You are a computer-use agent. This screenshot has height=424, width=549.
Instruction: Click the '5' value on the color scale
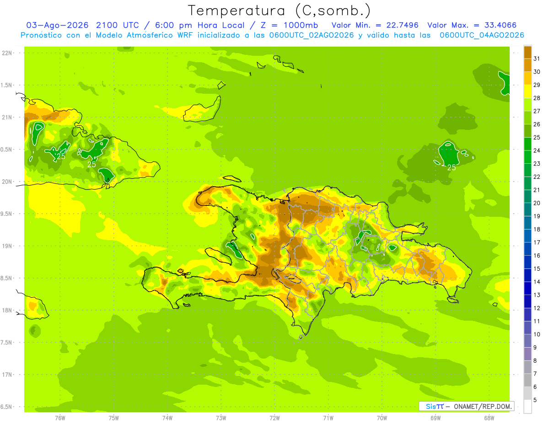point(535,400)
